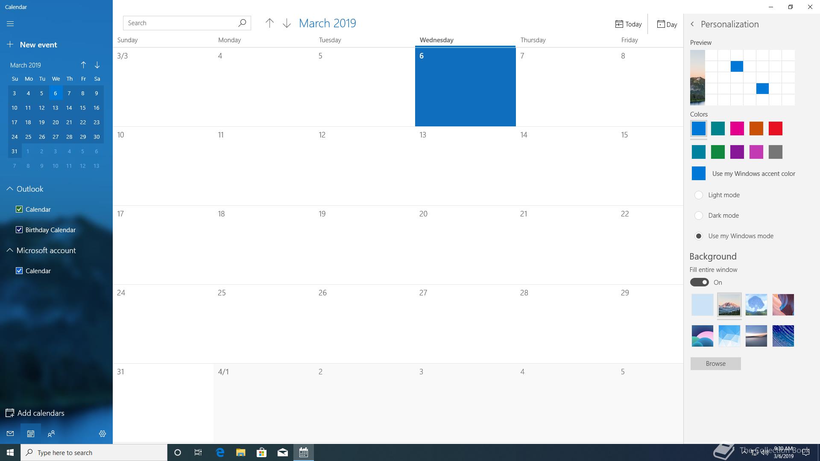
Task: Switch to Mail app icon
Action: coord(10,434)
